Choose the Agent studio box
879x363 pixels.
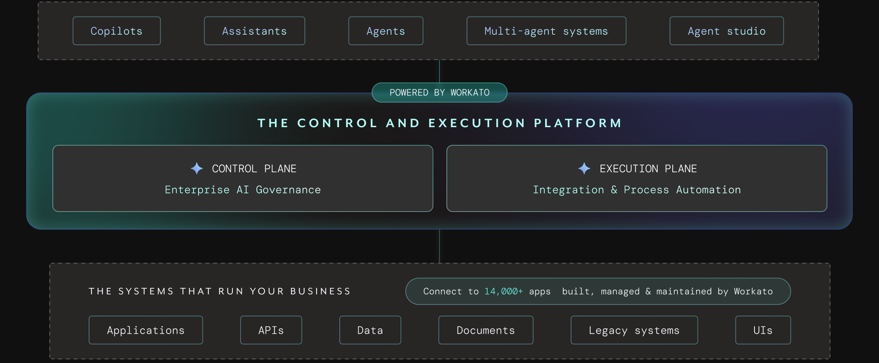(x=727, y=31)
